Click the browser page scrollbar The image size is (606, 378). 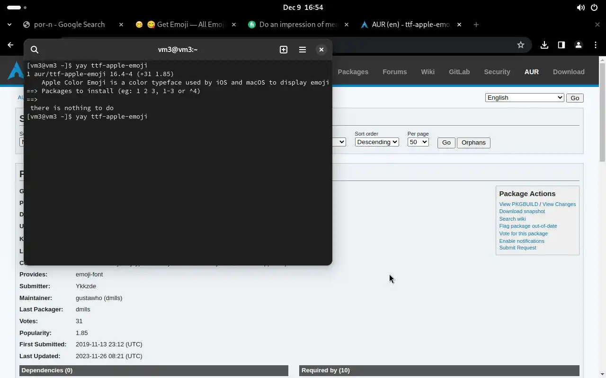coord(602,112)
